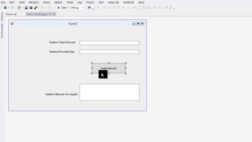The height and width of the screenshot is (142, 252).
Task: Expand the Start button dropdown arrow
Action: click(68, 8)
